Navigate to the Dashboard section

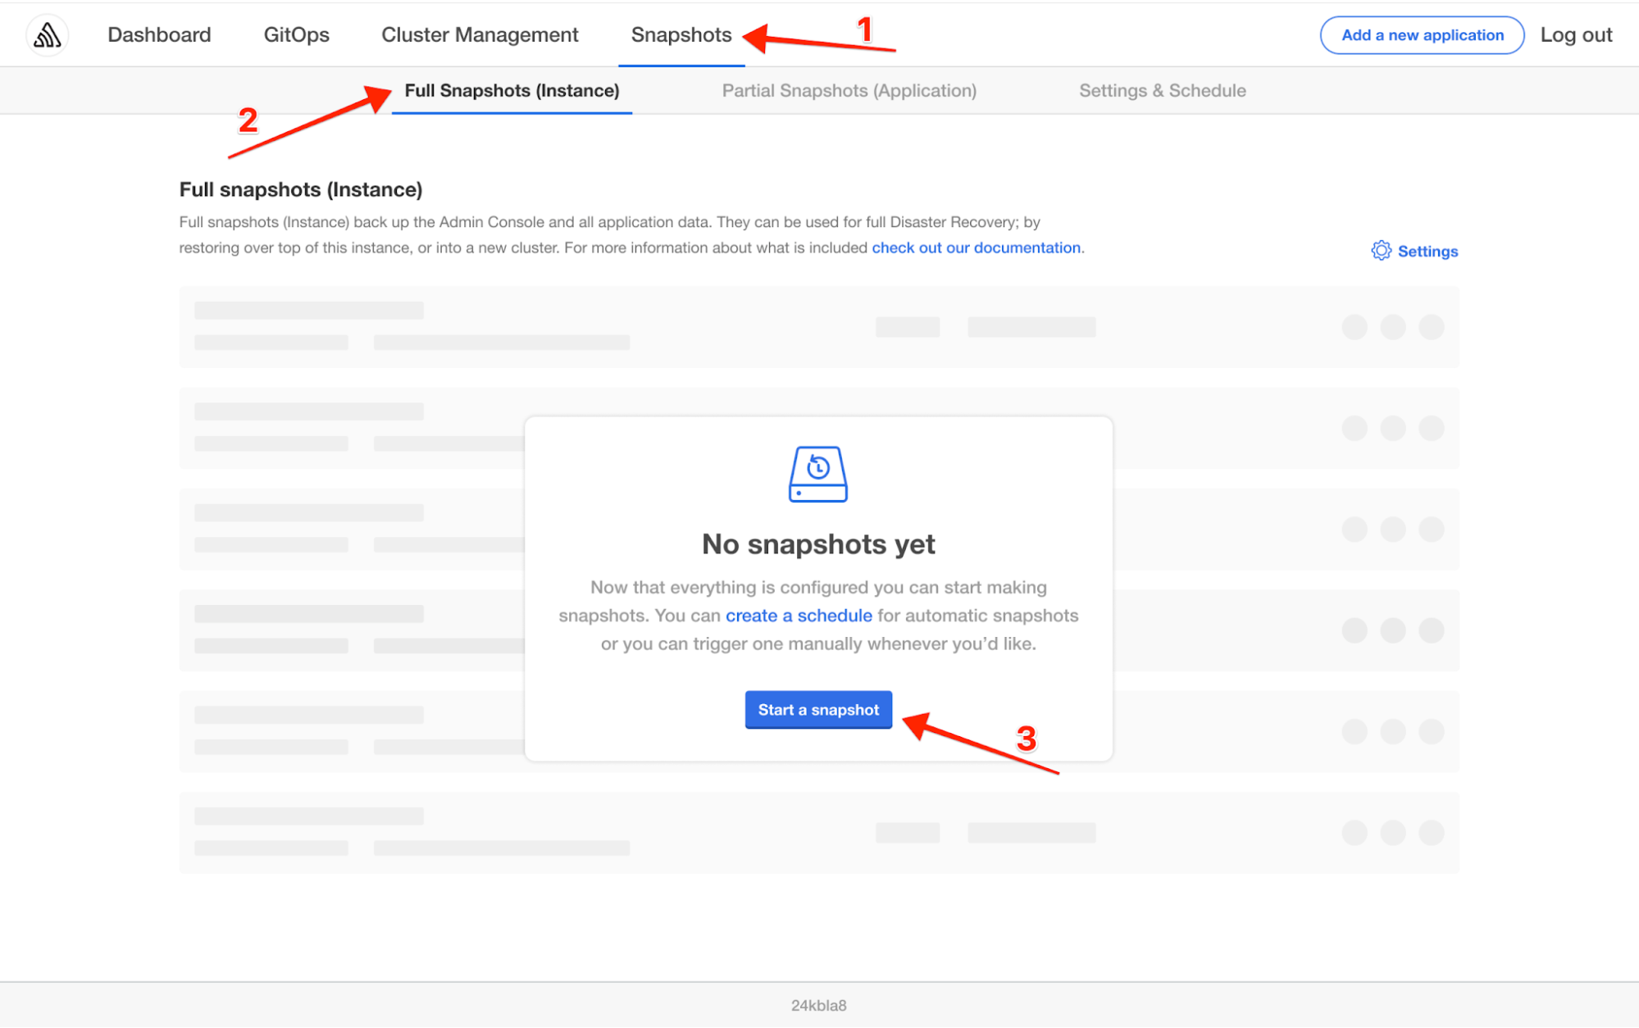tap(159, 34)
